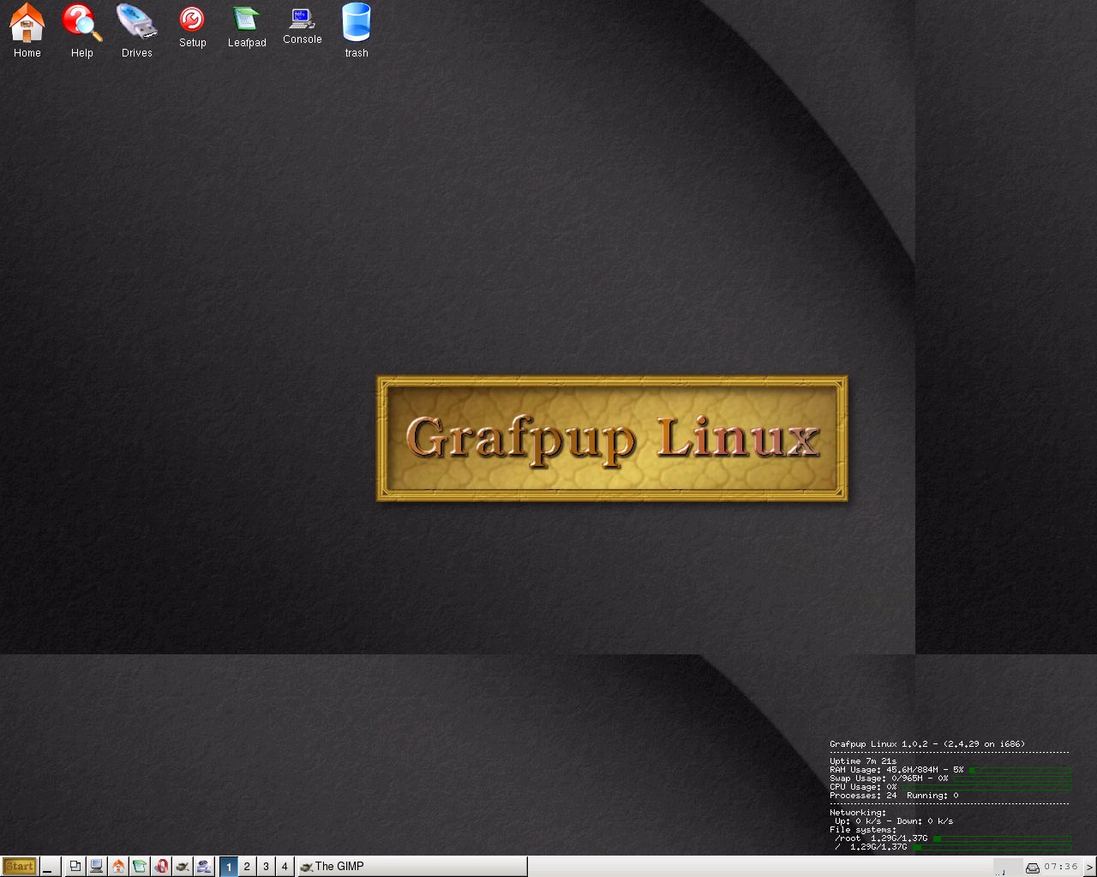
Task: Click the RAM Usage progress bar
Action: tap(1019, 770)
